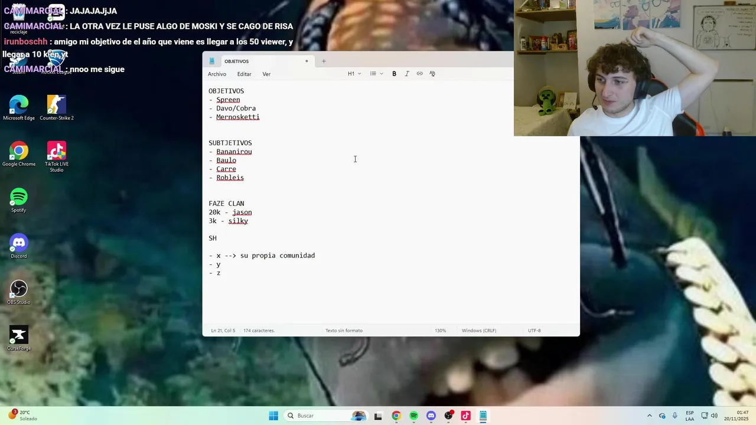The height and width of the screenshot is (425, 756).
Task: Open the network and volume quick settings
Action: tap(709, 416)
